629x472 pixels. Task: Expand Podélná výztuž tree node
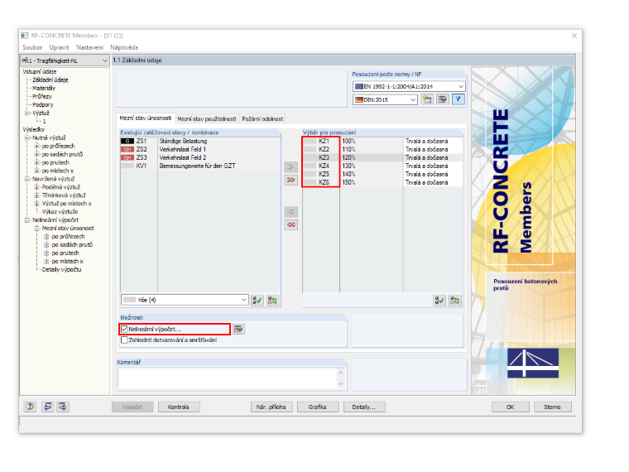tap(36, 187)
